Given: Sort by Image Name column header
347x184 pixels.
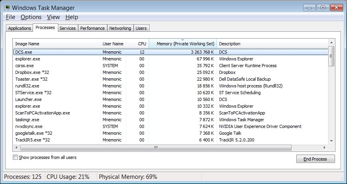Looking at the screenshot, I should tap(57, 44).
